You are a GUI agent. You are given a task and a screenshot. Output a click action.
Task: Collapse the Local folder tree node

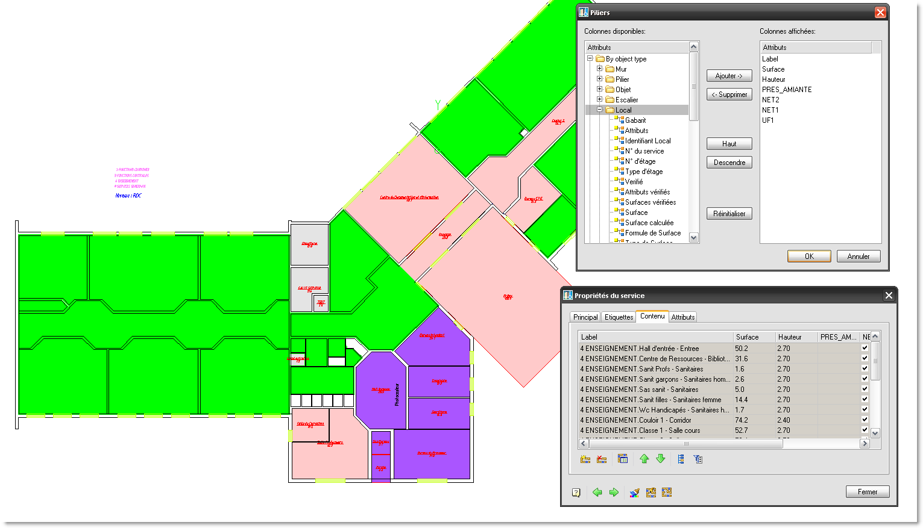[x=600, y=110]
